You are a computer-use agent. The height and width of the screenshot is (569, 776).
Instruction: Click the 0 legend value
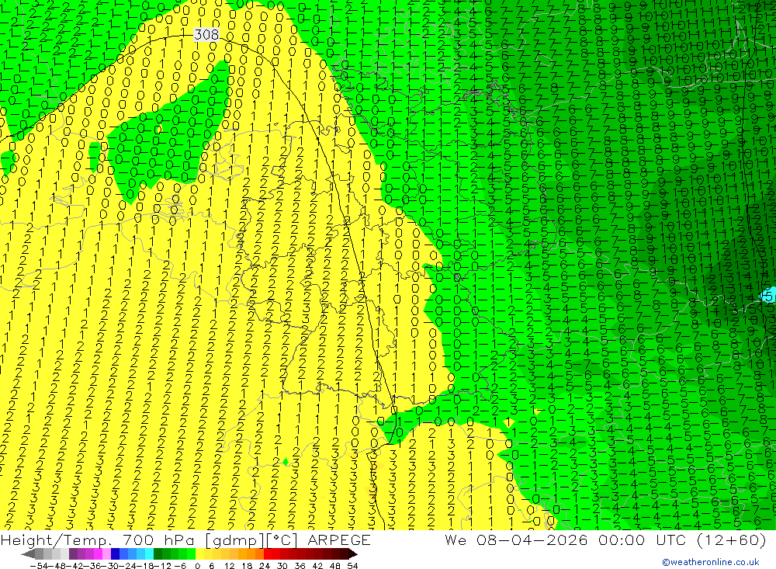point(197,566)
